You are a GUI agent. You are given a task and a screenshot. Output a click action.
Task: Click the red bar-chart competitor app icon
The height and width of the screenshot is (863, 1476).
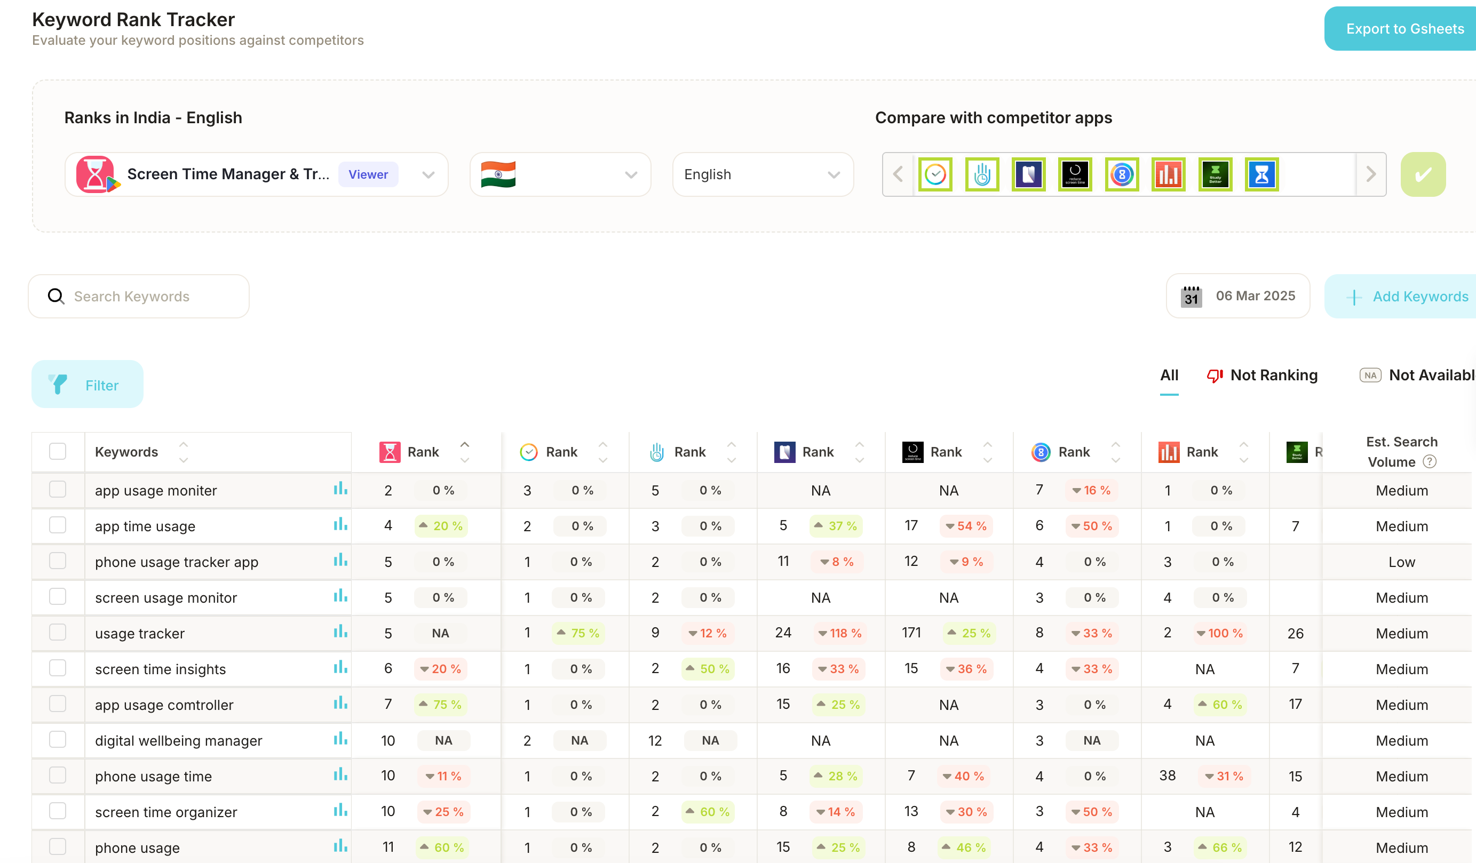point(1168,174)
